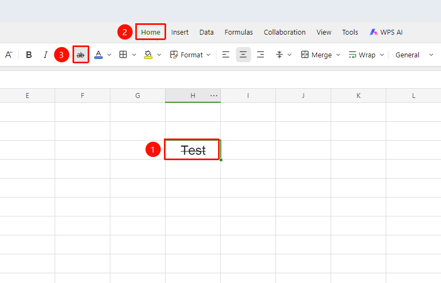441x283 pixels.
Task: Select column E header
Action: 27,96
